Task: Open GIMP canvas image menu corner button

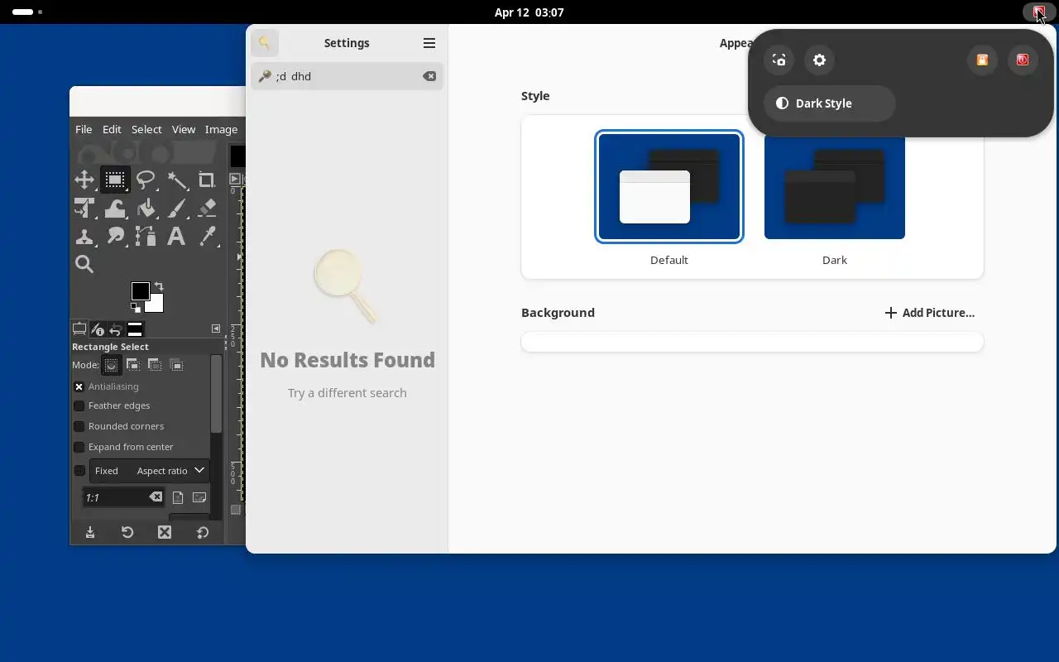Action: pyautogui.click(x=235, y=179)
